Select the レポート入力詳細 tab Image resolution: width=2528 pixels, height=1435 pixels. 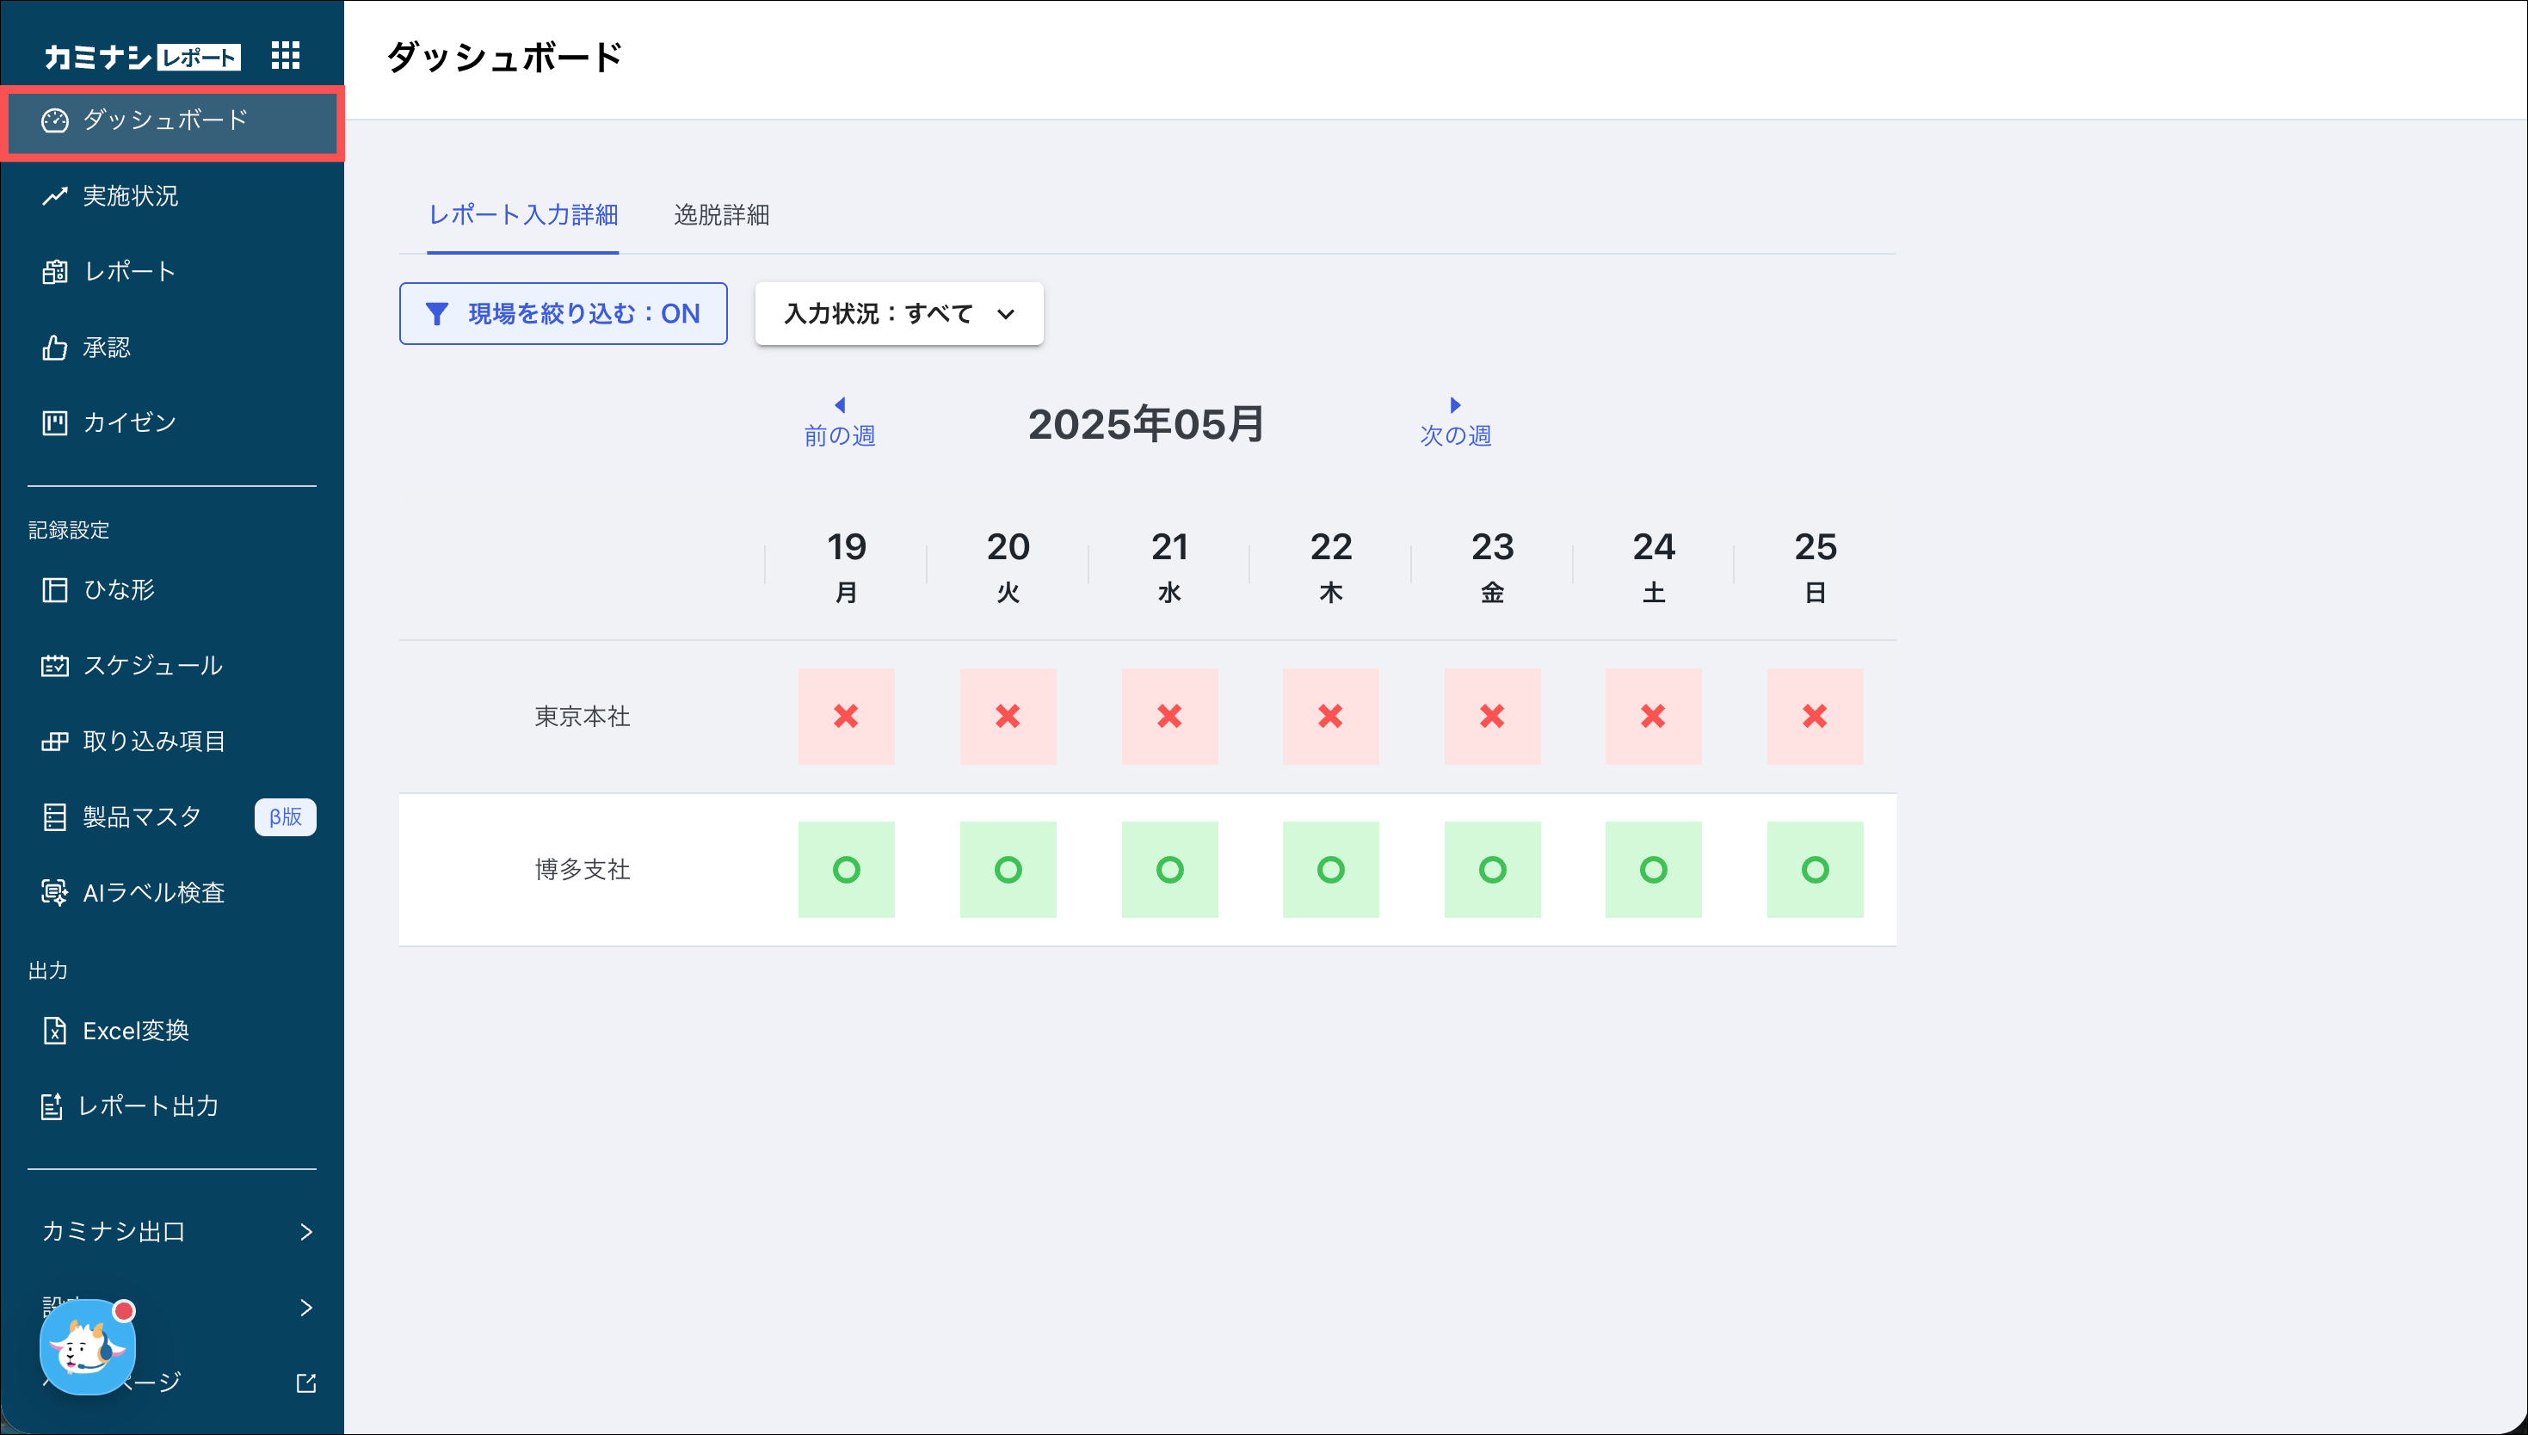[522, 215]
